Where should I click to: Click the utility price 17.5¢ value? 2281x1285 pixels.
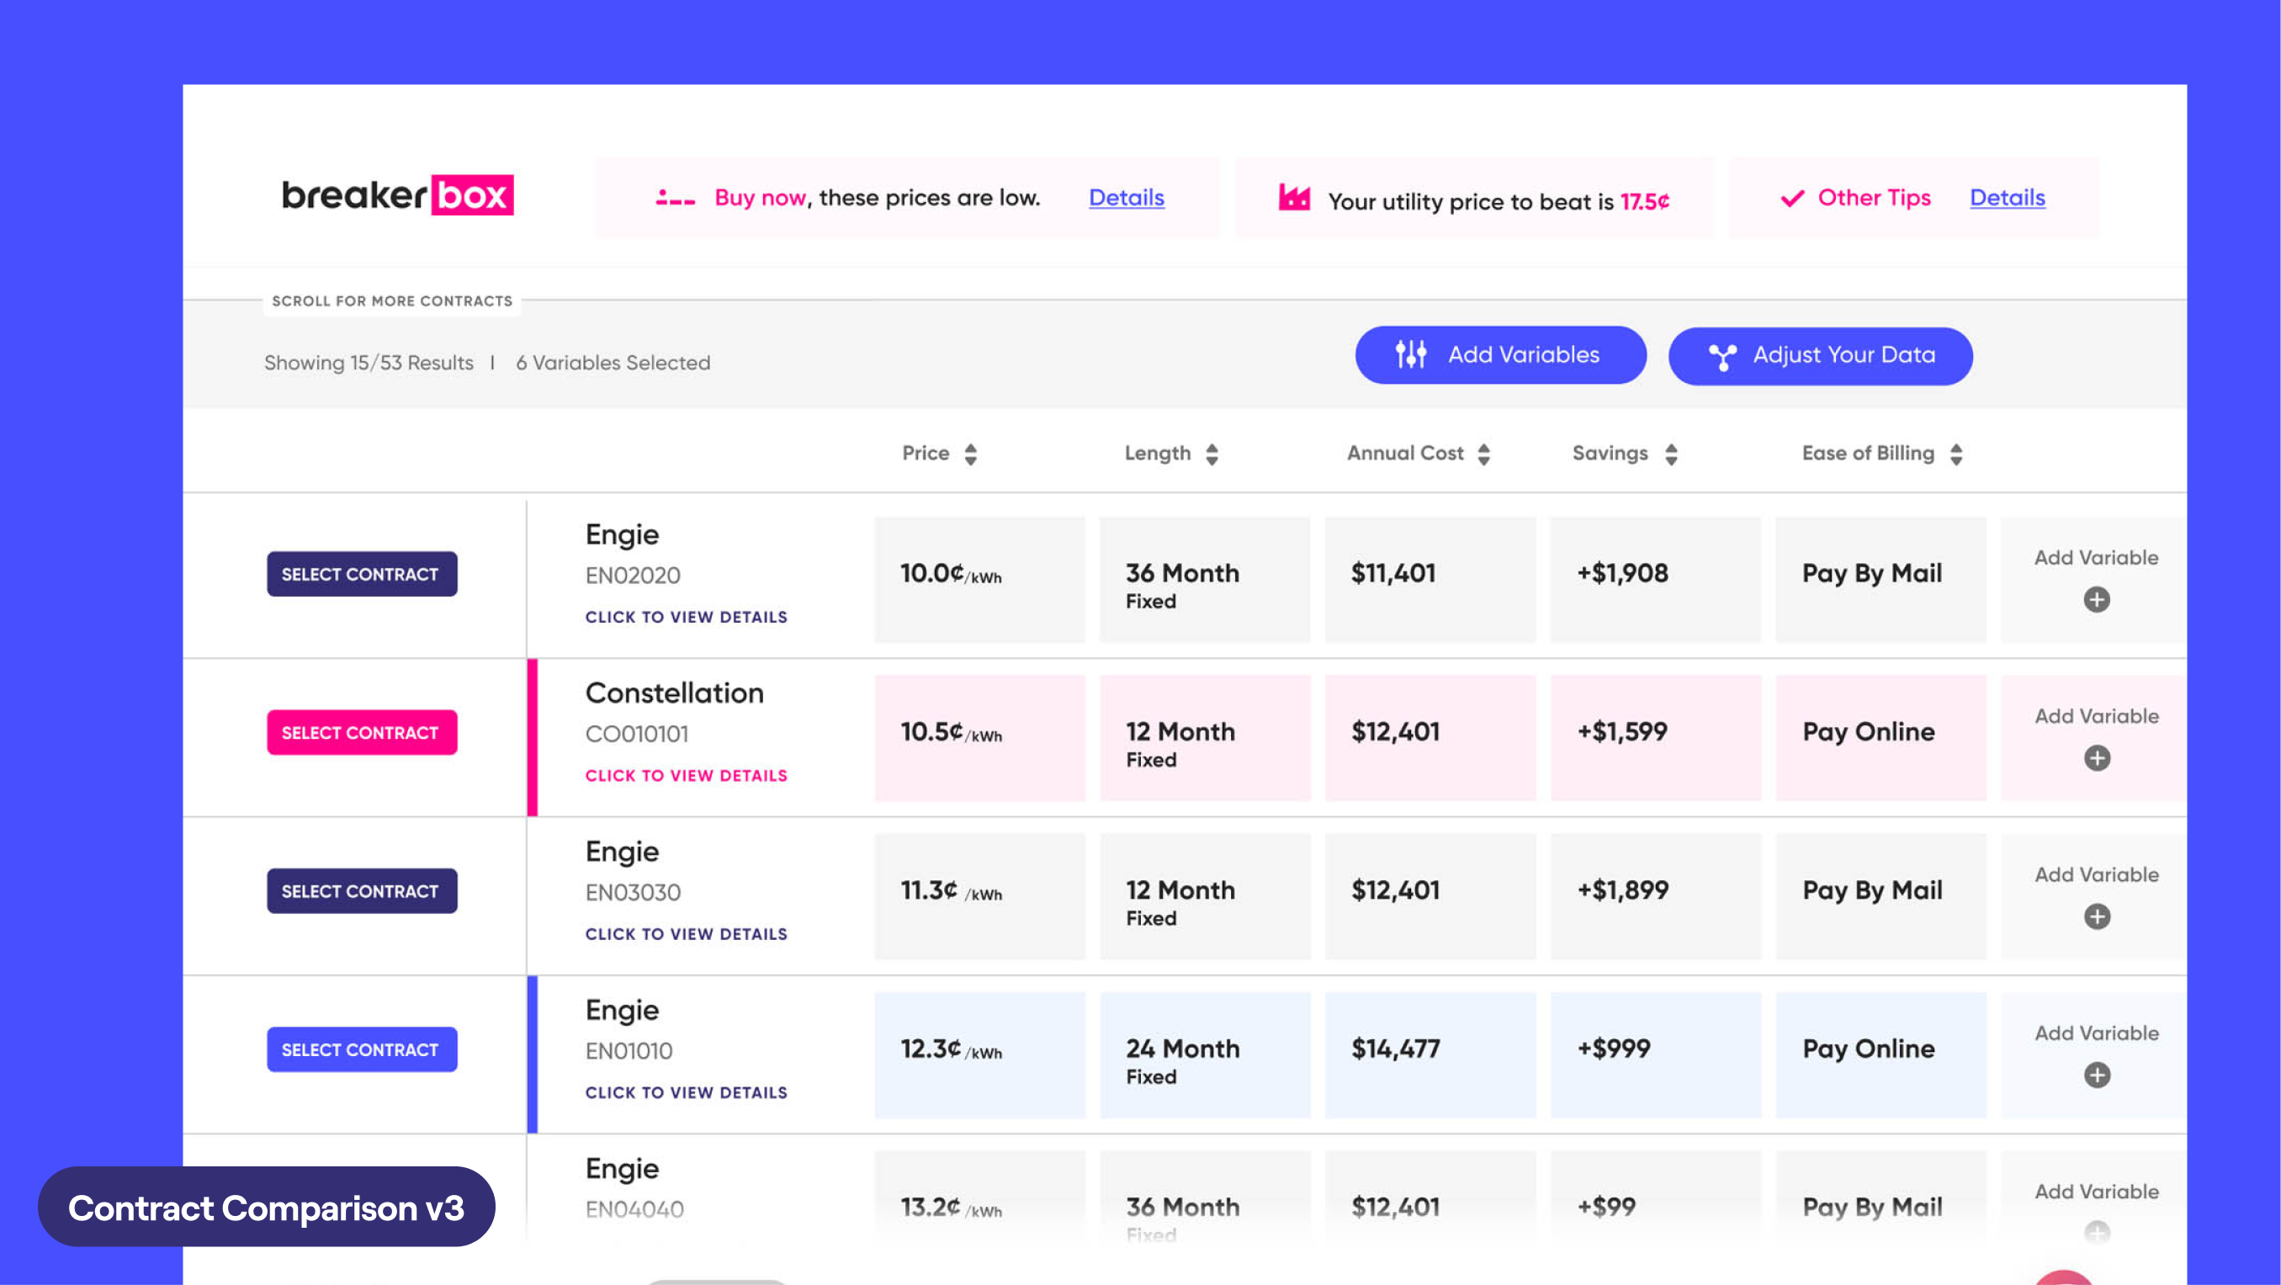click(x=1644, y=202)
